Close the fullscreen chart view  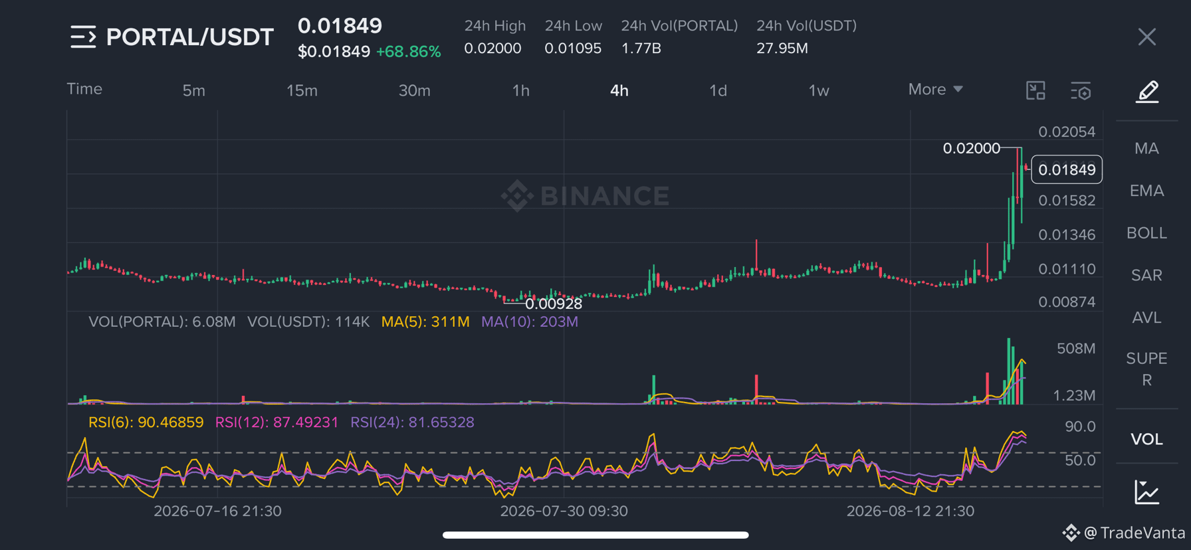click(1146, 37)
